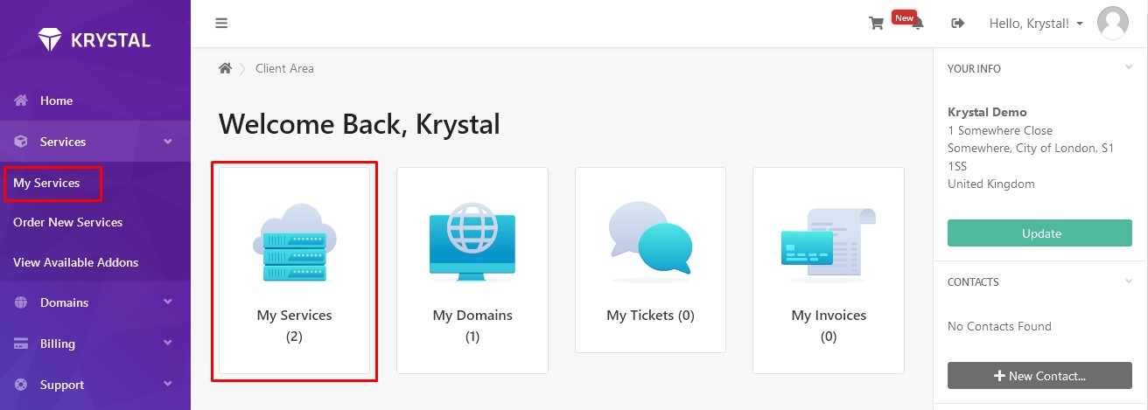The width and height of the screenshot is (1148, 410).
Task: Click the Support lifebuoy icon in sidebar
Action: point(22,385)
